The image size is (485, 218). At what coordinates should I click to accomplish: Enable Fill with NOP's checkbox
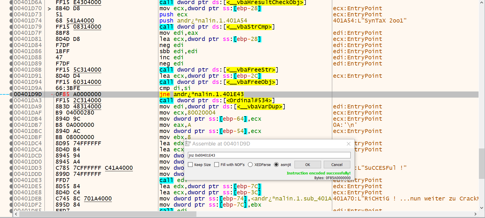tap(217, 165)
